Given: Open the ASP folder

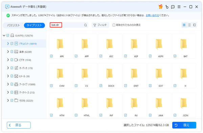Looking at the screenshot, I should pos(134,44).
